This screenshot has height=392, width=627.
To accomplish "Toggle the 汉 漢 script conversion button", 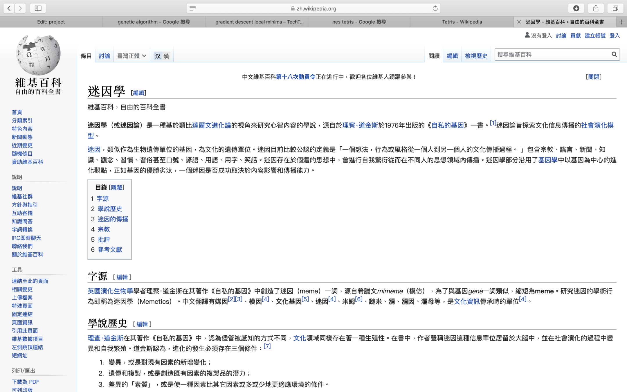I will 162,56.
